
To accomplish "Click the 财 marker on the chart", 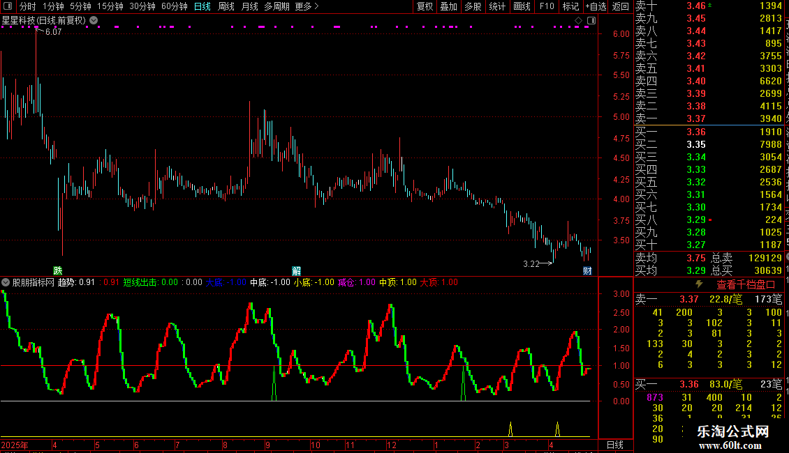I will coord(587,270).
